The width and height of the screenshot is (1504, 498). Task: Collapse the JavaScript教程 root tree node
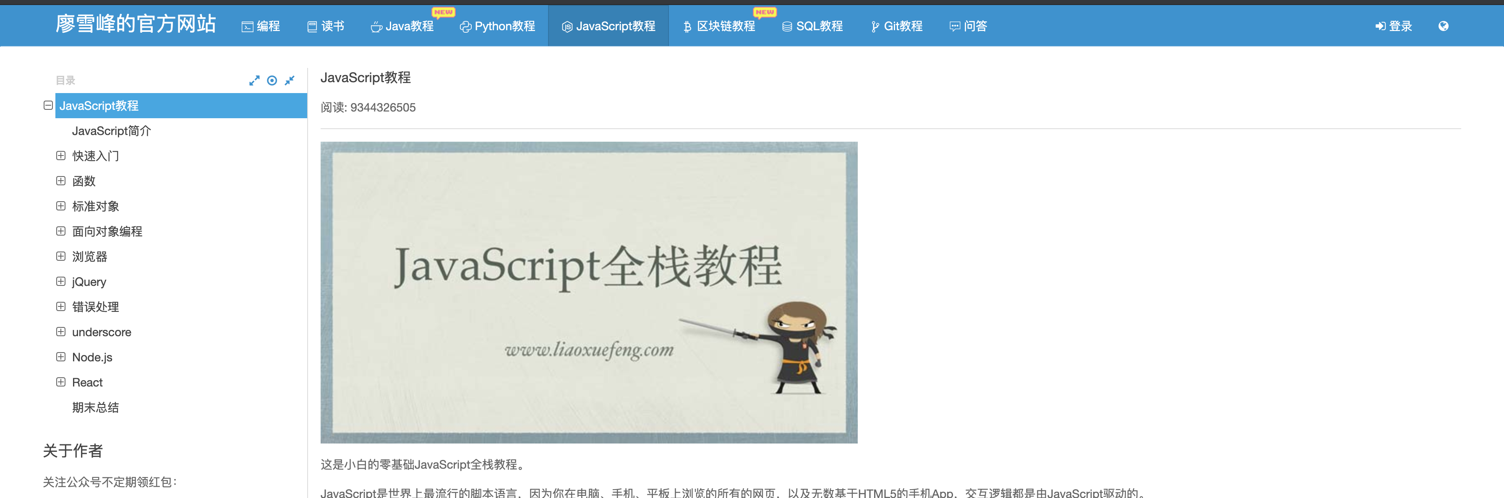point(48,106)
